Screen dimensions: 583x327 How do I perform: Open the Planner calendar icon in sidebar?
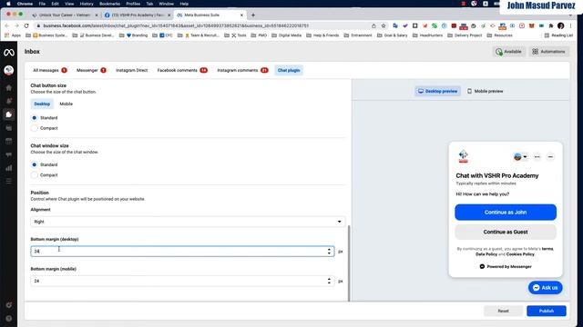(x=9, y=142)
